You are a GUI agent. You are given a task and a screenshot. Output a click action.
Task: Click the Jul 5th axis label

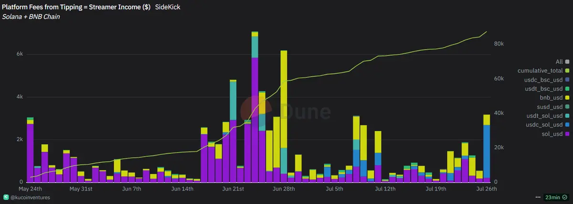pos(334,189)
